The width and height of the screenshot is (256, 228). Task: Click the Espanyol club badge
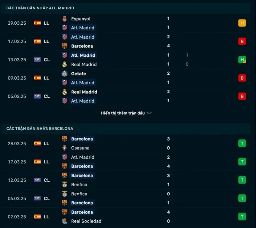tap(64, 19)
